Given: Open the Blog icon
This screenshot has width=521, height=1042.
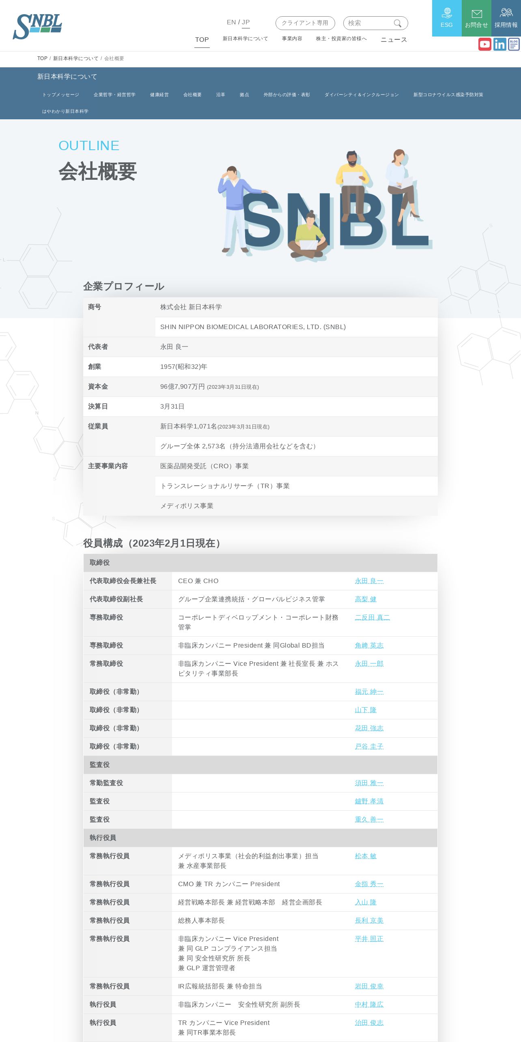Looking at the screenshot, I should [x=514, y=44].
